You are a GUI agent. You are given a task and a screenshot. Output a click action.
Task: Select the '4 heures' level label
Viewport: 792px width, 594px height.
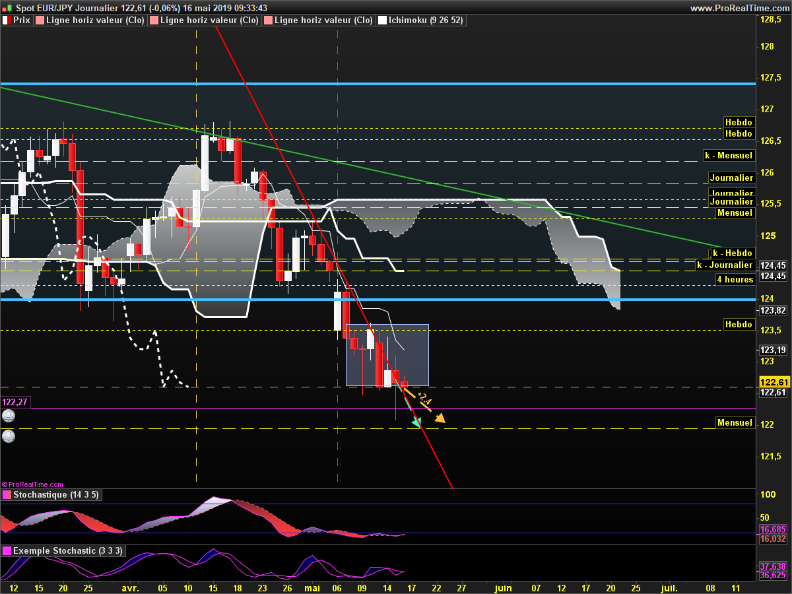tap(735, 279)
